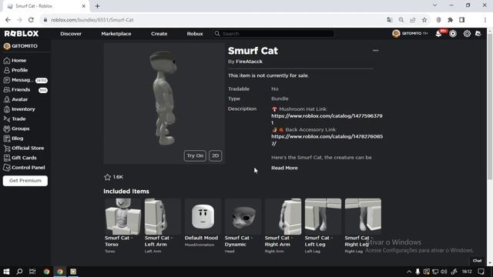Open Smurf Cat - Left Leg item
This screenshot has width=493, height=277.
[x=323, y=225]
